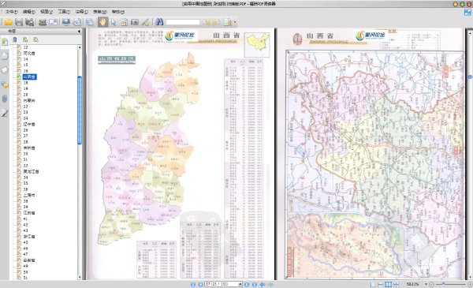Image resolution: width=473 pixels, height=288 pixels.
Task: Go to next page button
Action: [247, 284]
